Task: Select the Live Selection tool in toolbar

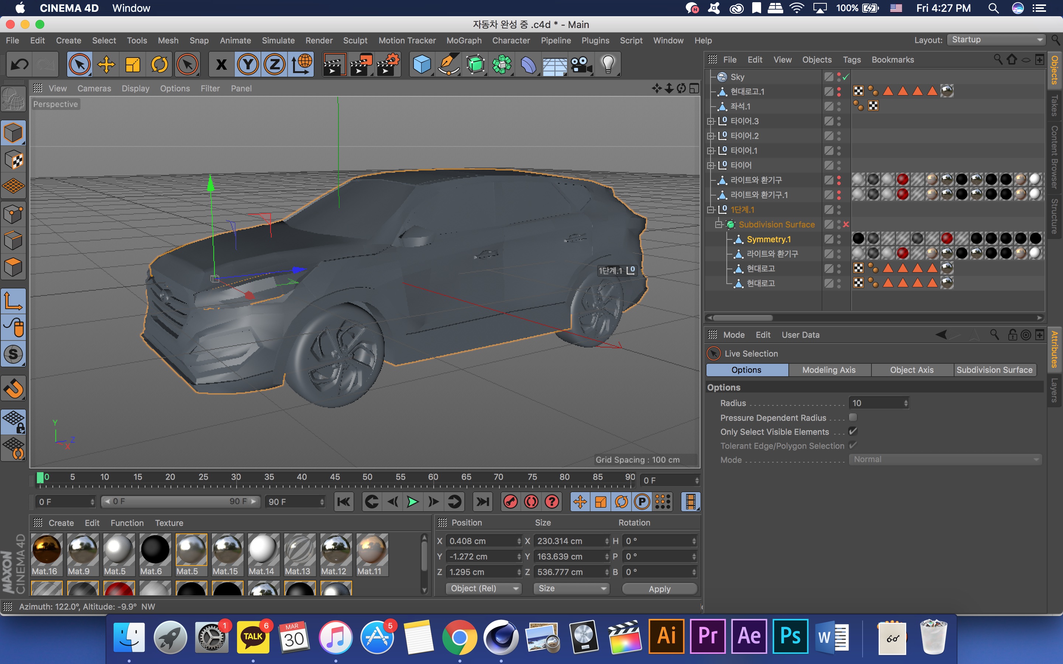Action: 79,65
